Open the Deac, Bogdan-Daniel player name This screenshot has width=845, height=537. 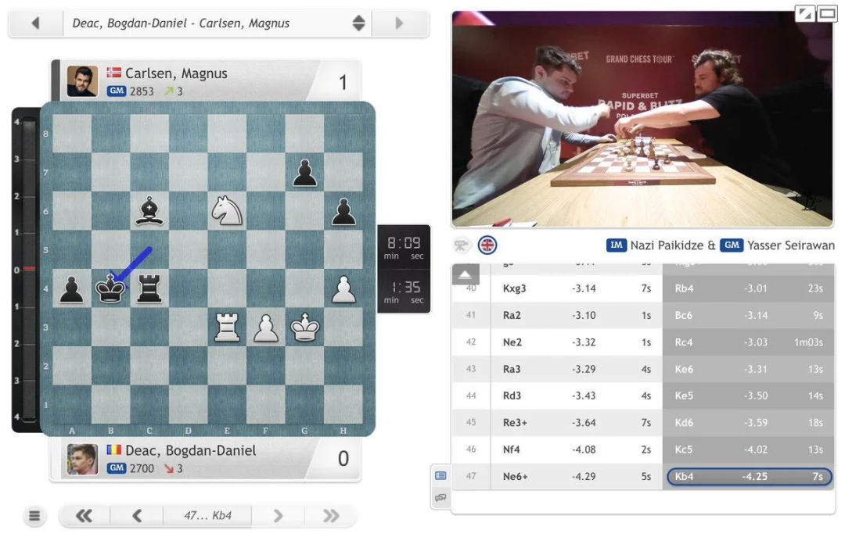click(x=191, y=450)
